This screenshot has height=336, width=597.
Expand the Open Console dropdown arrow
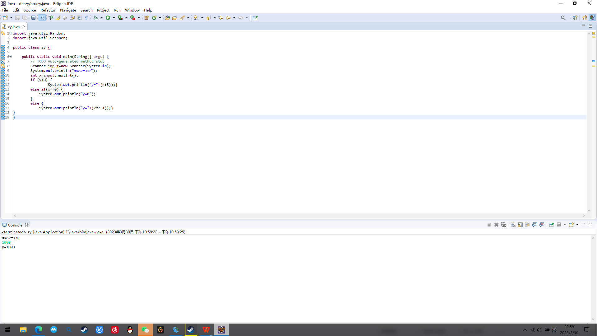click(577, 225)
